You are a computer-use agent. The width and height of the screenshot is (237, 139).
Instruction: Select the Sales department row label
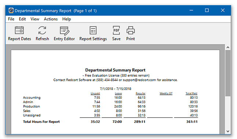(x=27, y=111)
